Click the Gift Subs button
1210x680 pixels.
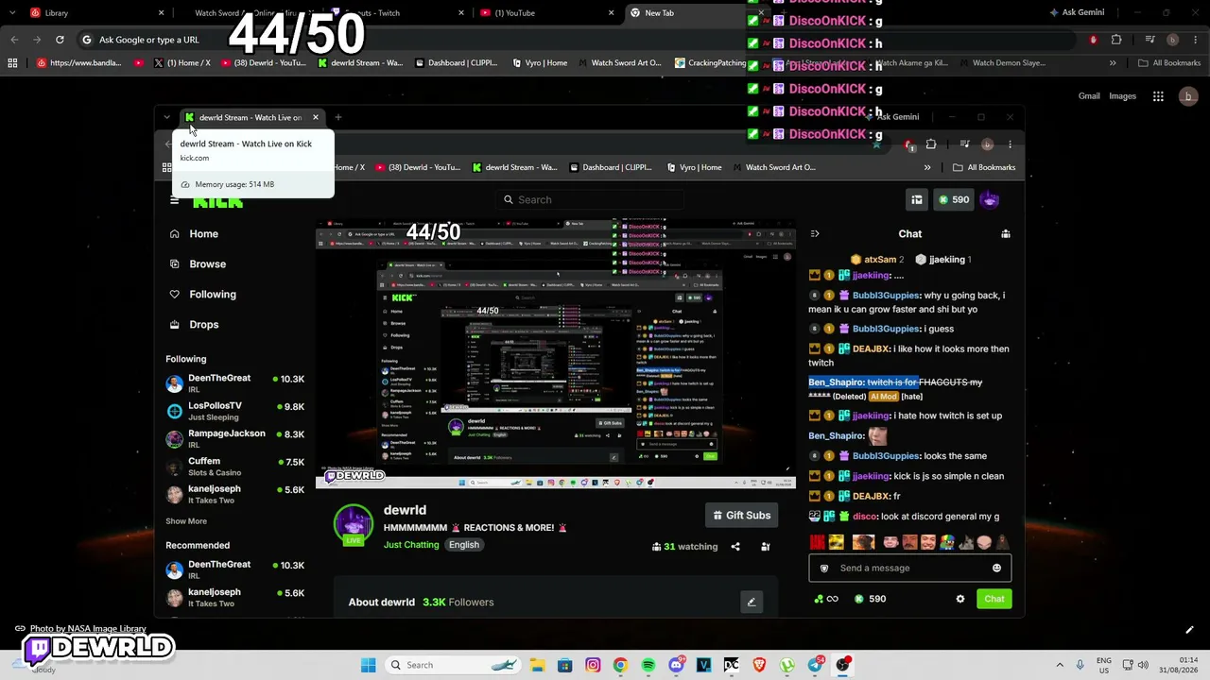[741, 516]
